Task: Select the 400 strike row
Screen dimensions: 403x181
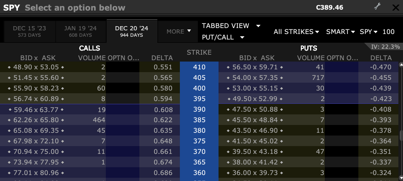Action: tap(199, 88)
